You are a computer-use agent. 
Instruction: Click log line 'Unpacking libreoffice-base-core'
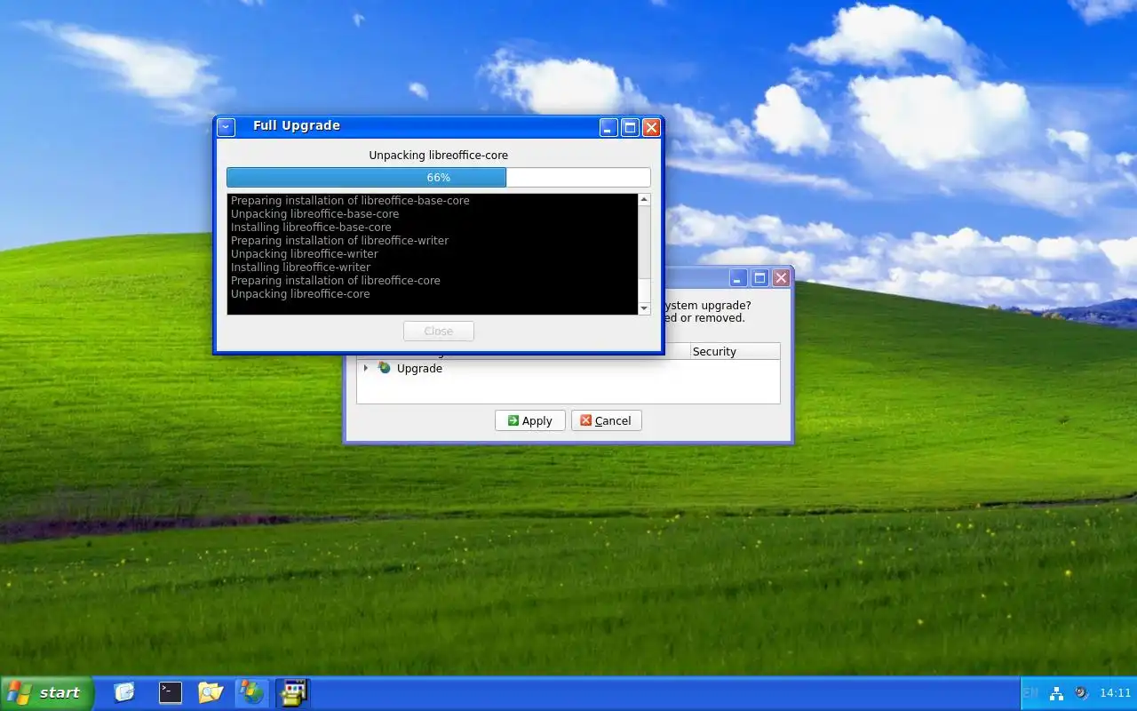point(314,214)
